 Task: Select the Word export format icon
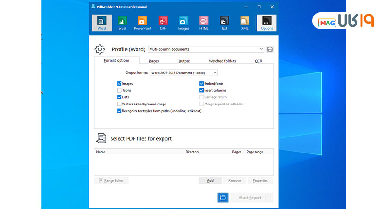point(102,23)
